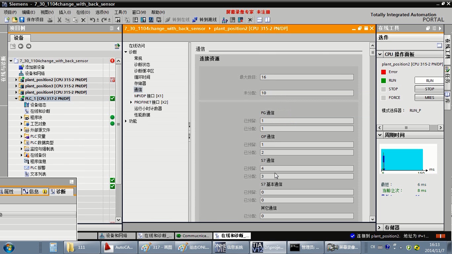This screenshot has width=452, height=254.
Task: Click the open project toolbar icon
Action: 15,20
